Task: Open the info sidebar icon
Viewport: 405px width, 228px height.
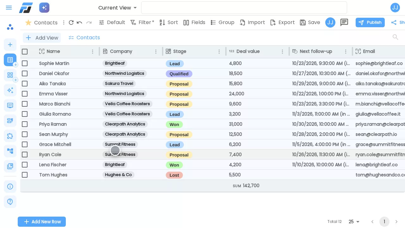Action: click(10, 187)
